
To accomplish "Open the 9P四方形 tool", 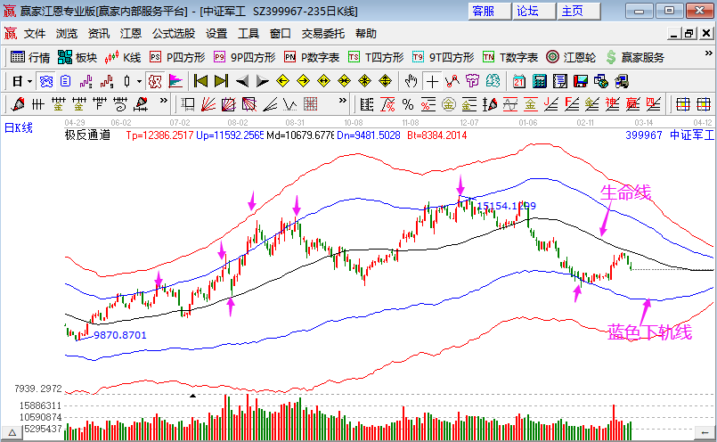I will click(245, 57).
